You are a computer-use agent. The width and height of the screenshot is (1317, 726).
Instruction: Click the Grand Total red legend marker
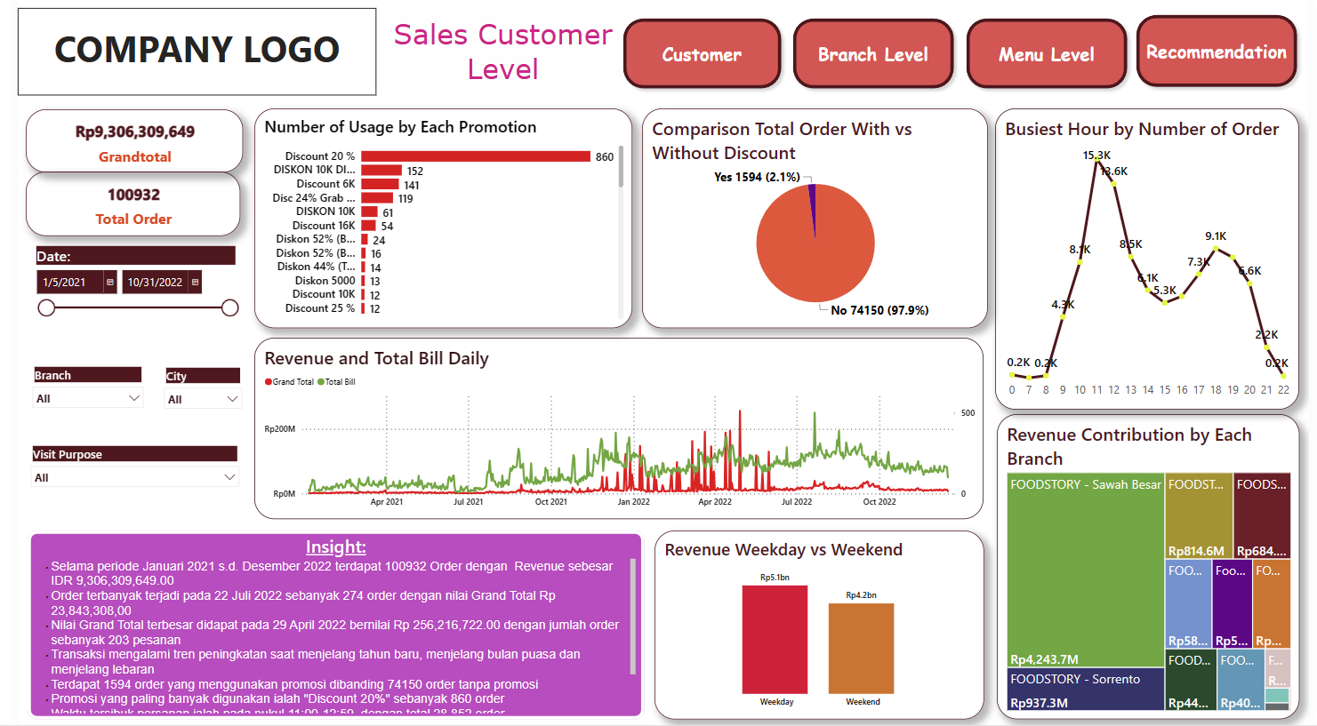(x=269, y=382)
